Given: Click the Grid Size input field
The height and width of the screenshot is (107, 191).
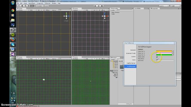Looking at the screenshot, I should [x=165, y=60].
